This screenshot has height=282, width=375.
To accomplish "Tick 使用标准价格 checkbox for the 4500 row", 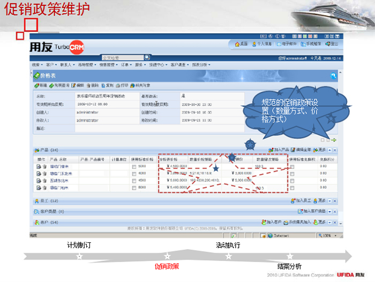I will (x=134, y=181).
